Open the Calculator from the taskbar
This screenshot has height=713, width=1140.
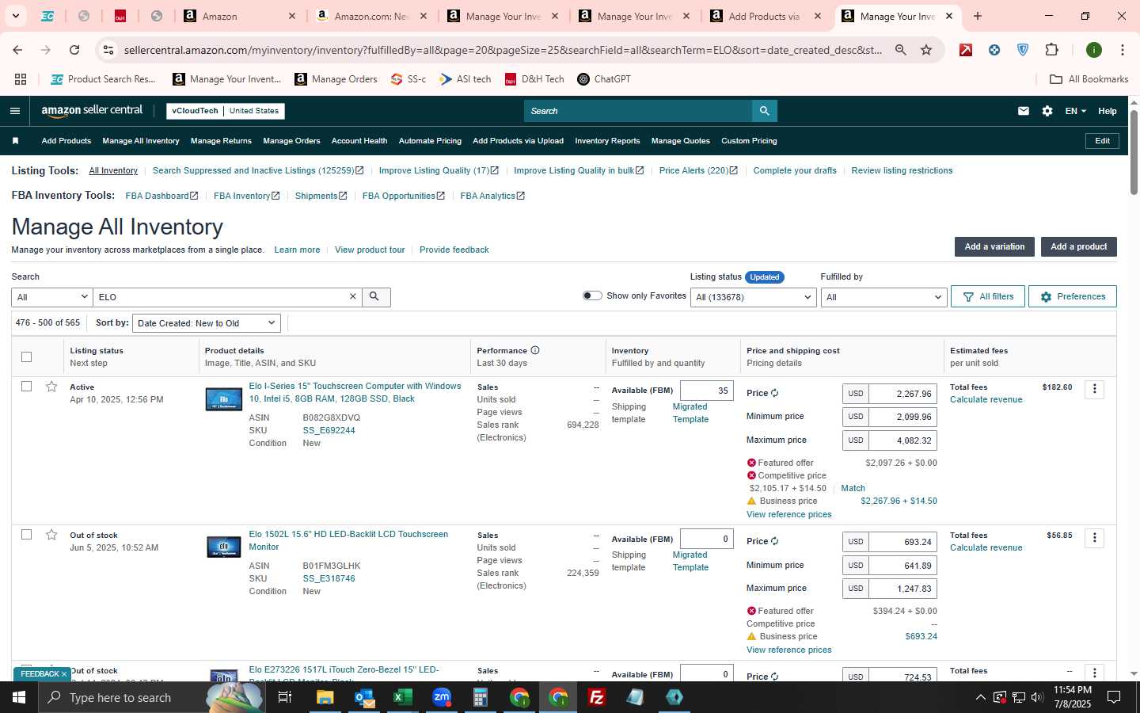[x=481, y=697]
